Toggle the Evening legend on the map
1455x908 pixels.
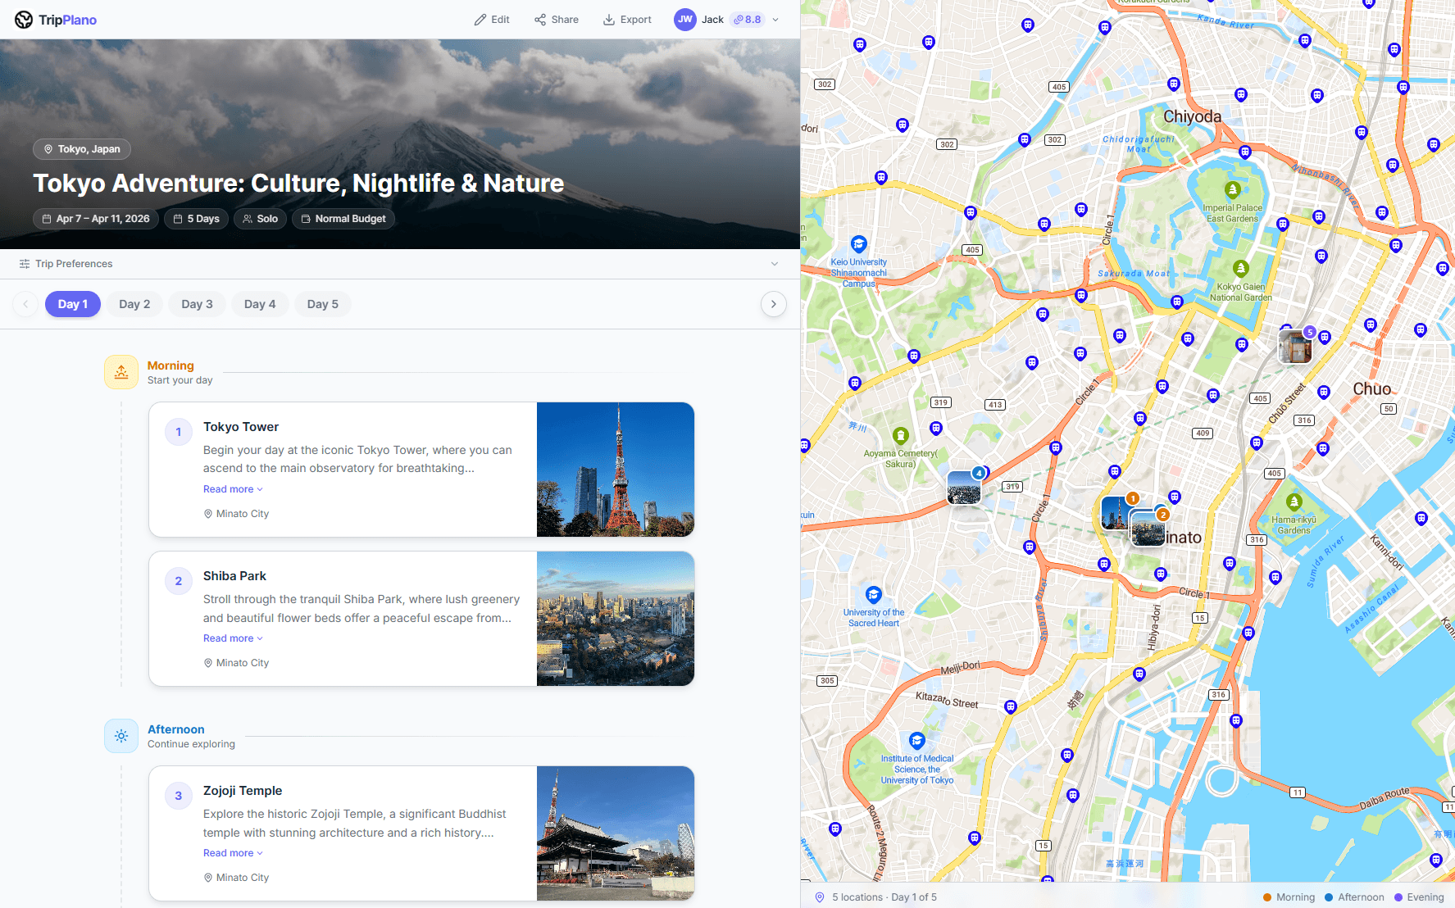[1419, 897]
